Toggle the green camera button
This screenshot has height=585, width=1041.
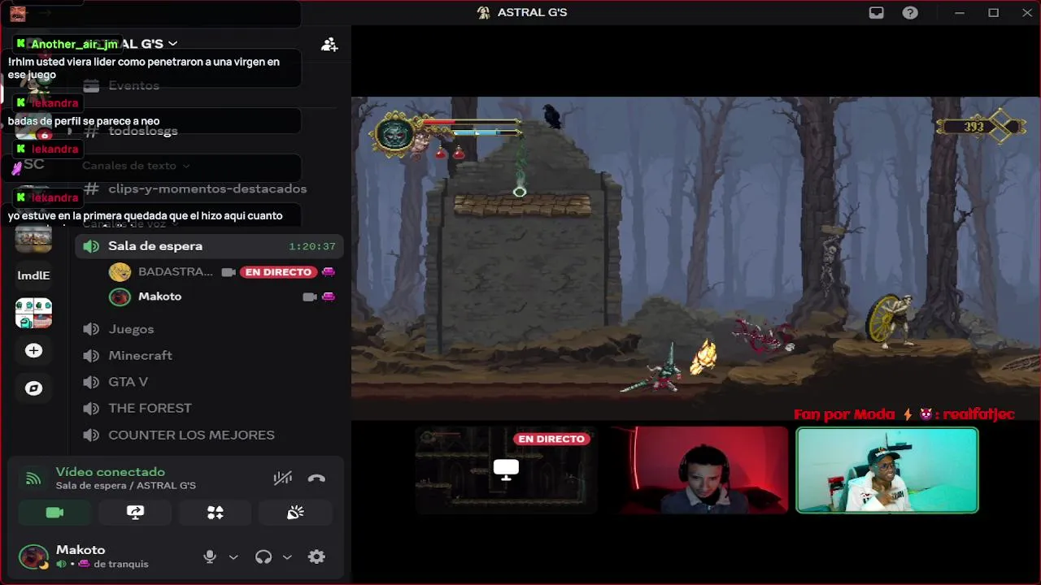(55, 513)
